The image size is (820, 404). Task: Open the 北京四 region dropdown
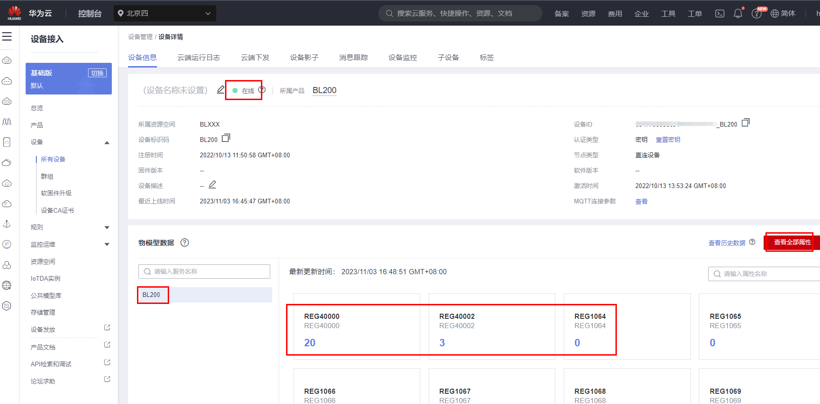165,13
